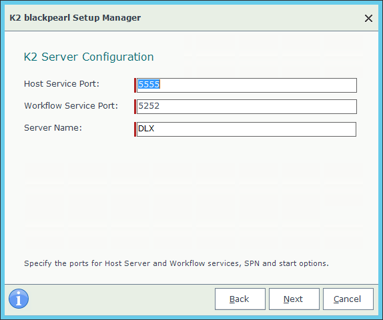Image resolution: width=383 pixels, height=320 pixels.
Task: Click the highlighted 5555 value
Action: (149, 84)
